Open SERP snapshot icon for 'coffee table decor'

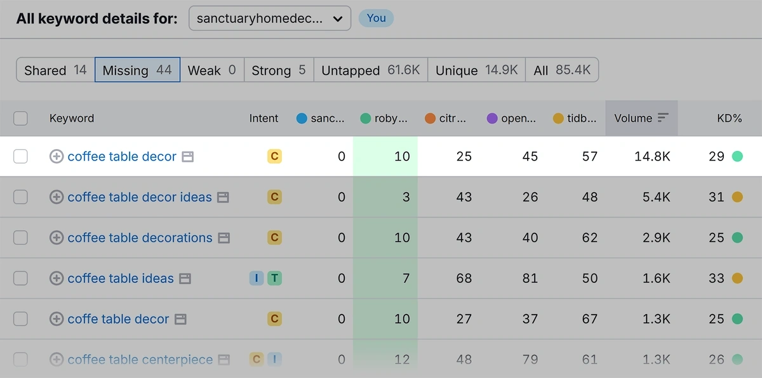187,157
